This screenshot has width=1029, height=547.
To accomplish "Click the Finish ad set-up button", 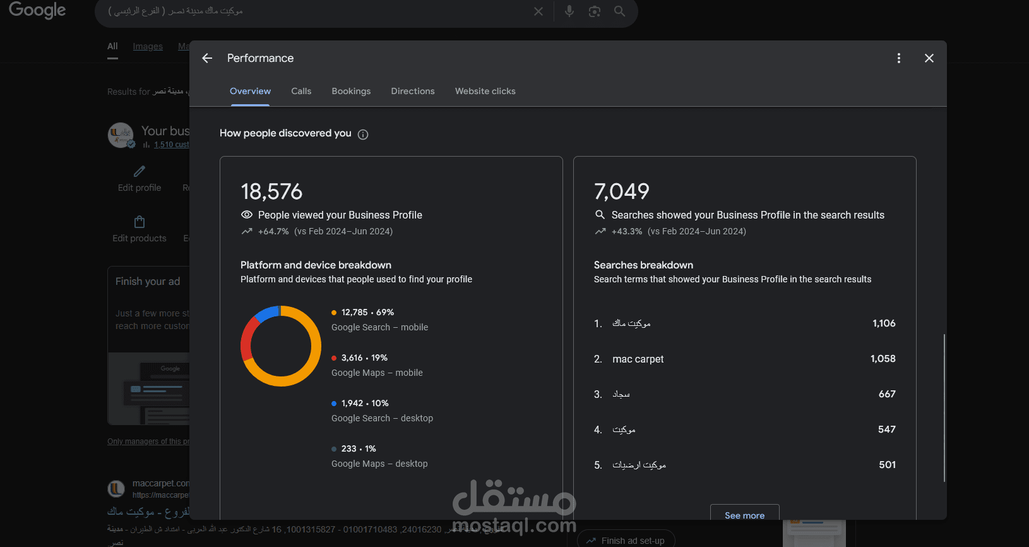I will [626, 540].
